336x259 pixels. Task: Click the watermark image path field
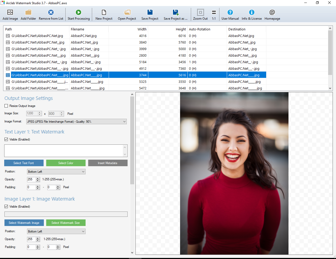pos(66,214)
